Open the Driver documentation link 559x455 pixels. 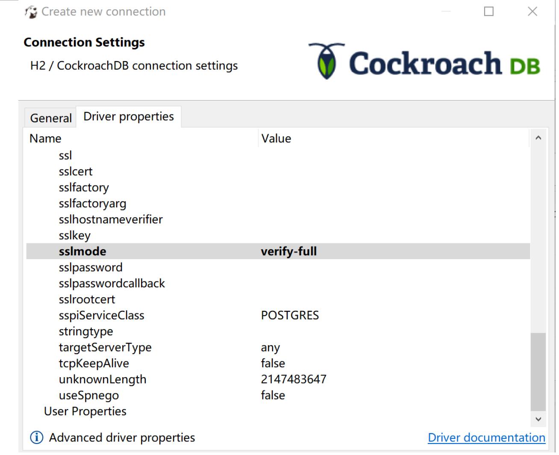tap(486, 437)
